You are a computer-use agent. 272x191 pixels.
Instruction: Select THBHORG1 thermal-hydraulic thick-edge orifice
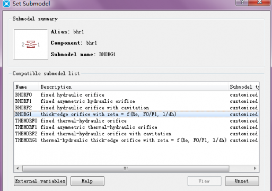tap(136, 140)
